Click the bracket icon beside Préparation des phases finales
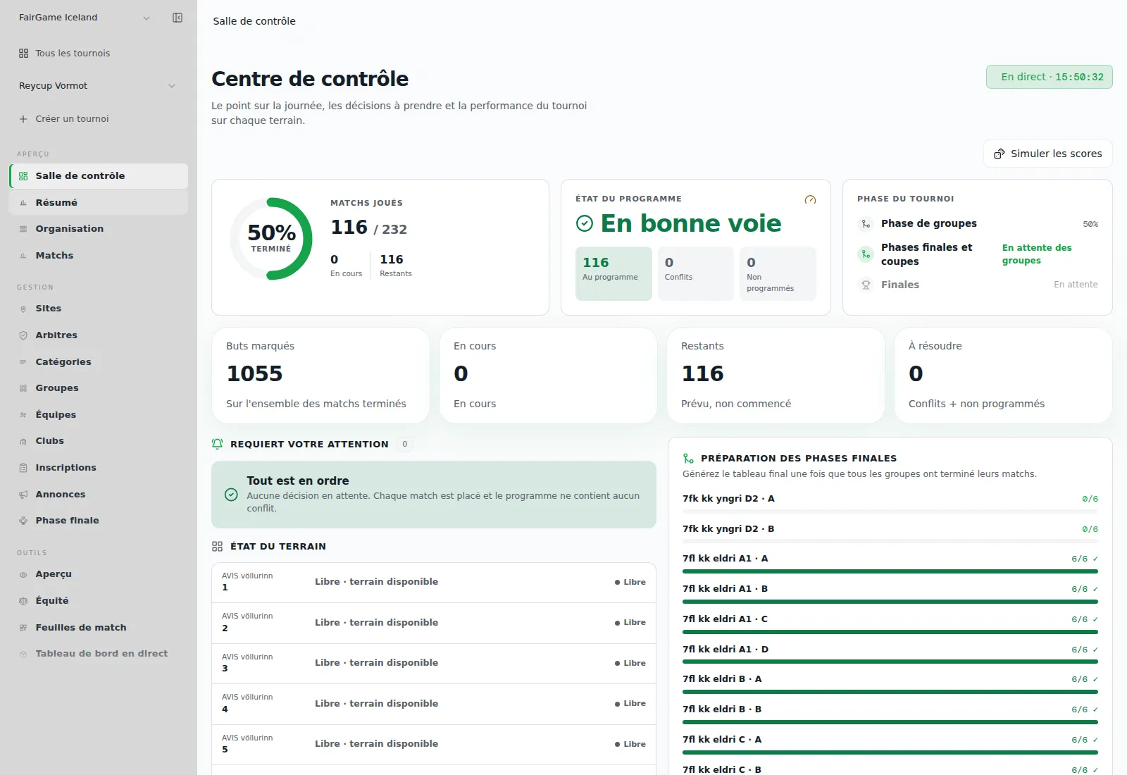Viewport: 1127px width, 775px height. click(x=688, y=458)
